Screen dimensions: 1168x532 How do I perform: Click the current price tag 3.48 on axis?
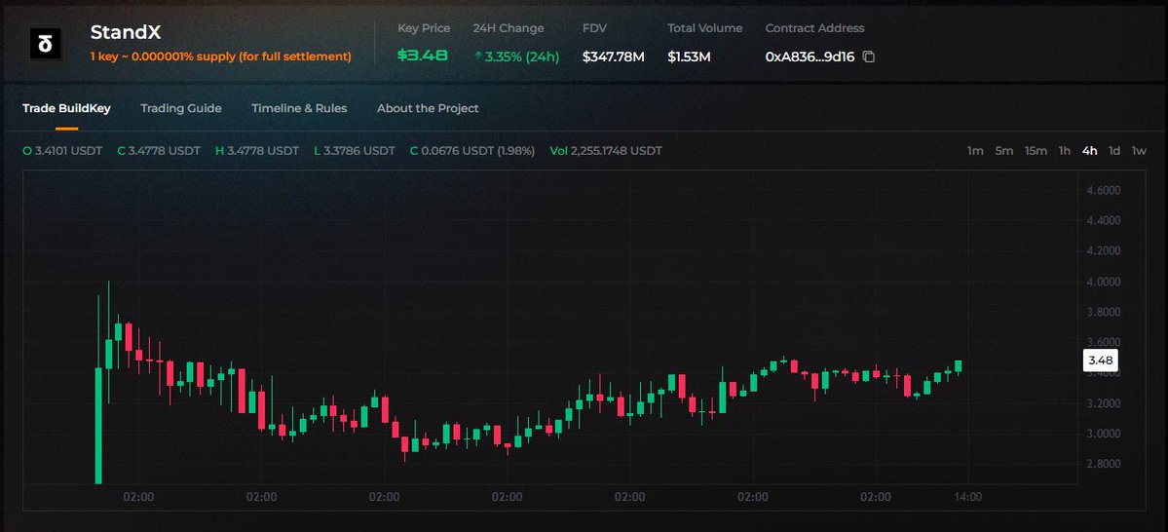click(x=1100, y=361)
